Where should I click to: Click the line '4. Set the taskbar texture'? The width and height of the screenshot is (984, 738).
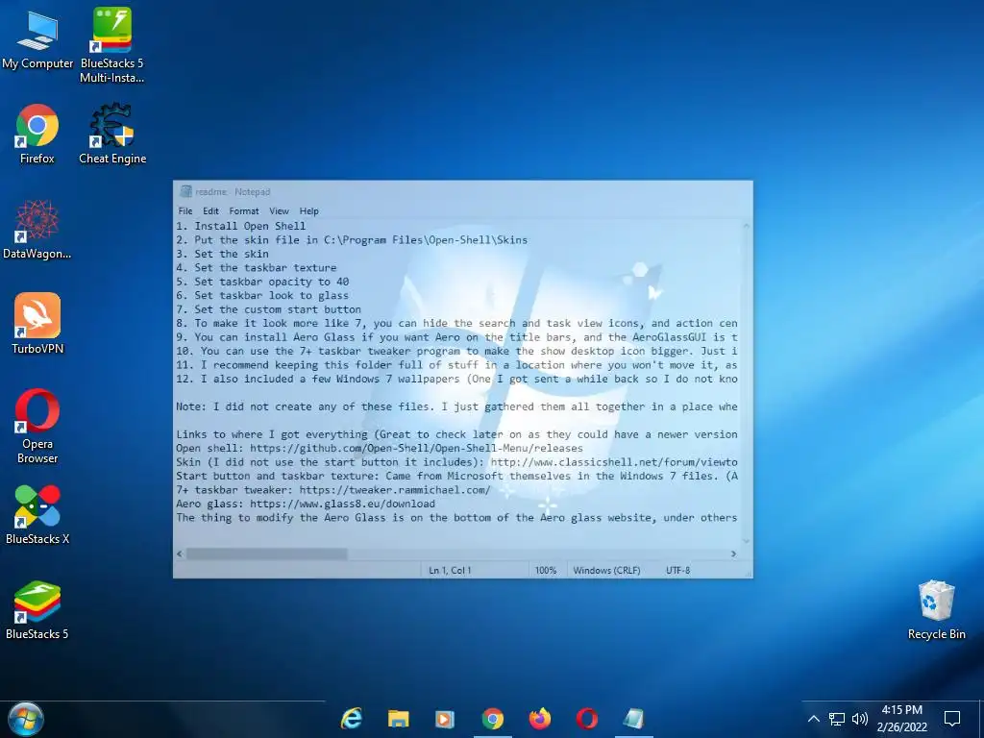pos(256,267)
